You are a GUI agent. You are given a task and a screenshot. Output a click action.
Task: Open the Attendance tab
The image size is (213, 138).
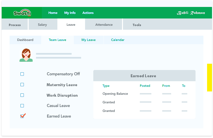tap(104, 24)
